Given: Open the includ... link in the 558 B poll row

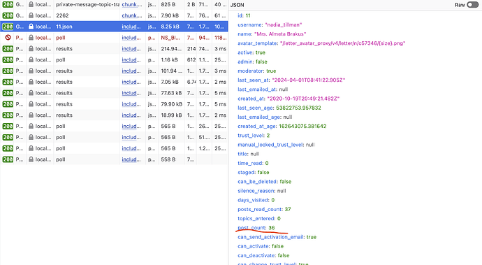Looking at the screenshot, I should tap(131, 159).
